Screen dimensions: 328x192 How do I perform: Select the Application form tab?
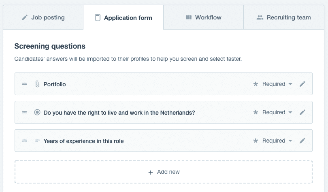(123, 18)
